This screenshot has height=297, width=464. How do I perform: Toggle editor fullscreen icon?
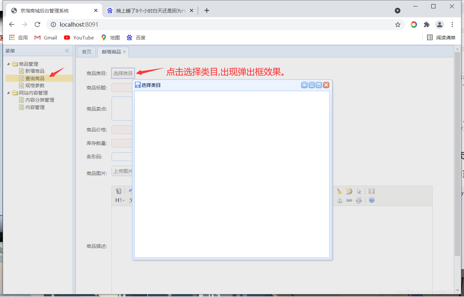(372, 191)
